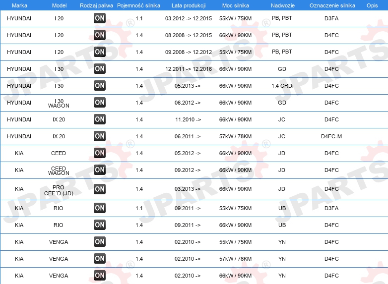Click the 05.2012 -> production date cell
Viewport: 388px width, 284px height.
pos(188,153)
